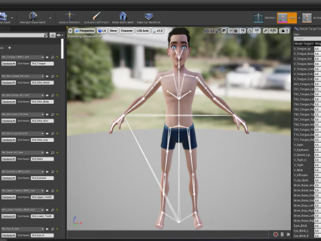This screenshot has width=321, height=241.
Task: Toggle the property matrix grid icon
Action: point(52,35)
